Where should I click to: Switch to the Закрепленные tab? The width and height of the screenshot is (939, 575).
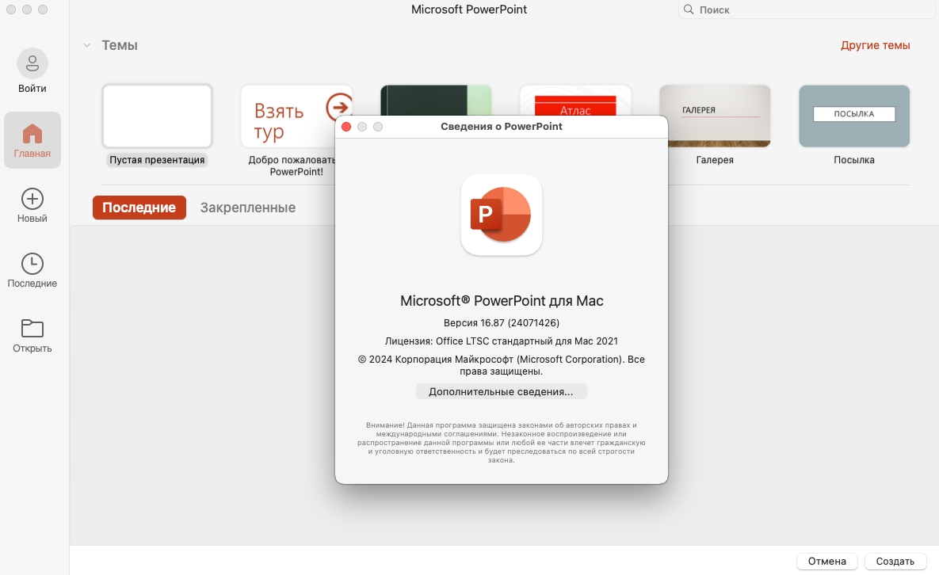pyautogui.click(x=247, y=208)
